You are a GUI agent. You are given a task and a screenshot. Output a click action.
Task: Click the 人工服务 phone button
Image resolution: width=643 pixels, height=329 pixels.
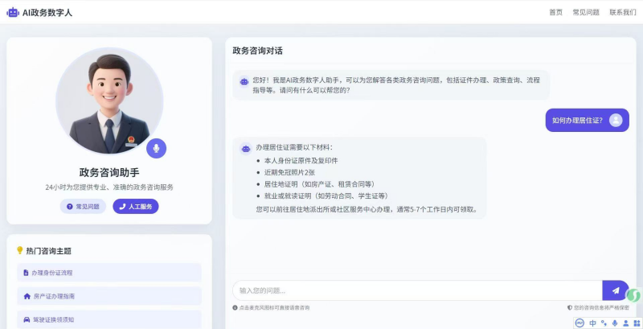click(x=136, y=207)
